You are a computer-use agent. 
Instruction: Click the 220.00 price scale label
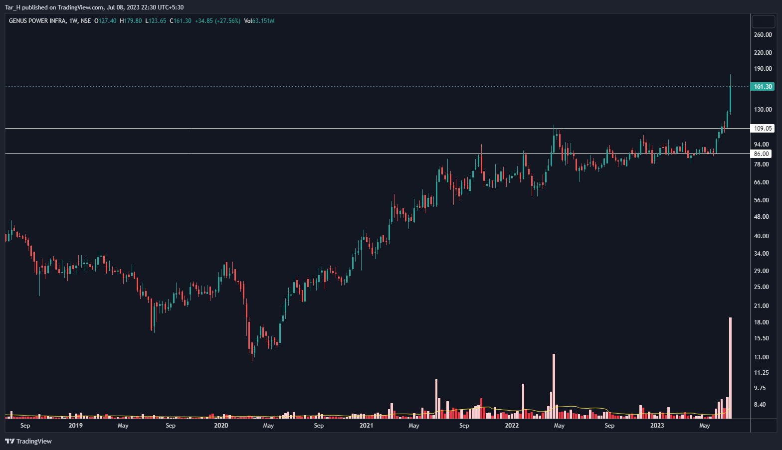[x=763, y=53]
